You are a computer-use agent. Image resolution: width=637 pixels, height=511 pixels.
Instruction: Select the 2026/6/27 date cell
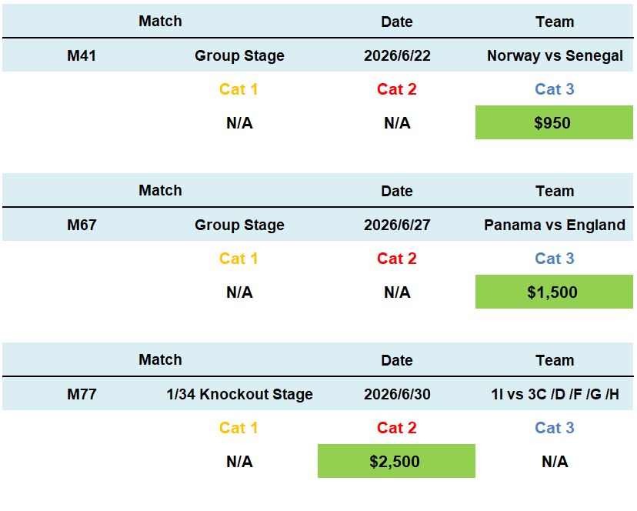coord(397,225)
